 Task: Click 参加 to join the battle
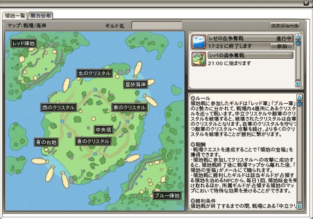(282, 46)
